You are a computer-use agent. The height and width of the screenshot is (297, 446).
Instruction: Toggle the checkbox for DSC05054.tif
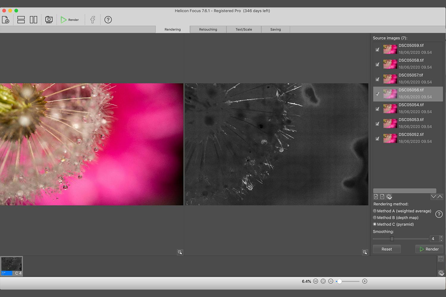click(377, 109)
